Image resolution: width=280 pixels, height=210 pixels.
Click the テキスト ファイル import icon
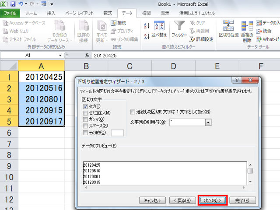point(6,39)
